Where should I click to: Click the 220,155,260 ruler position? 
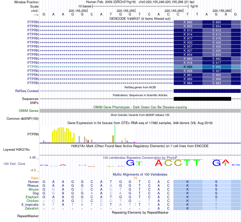pos(174,11)
